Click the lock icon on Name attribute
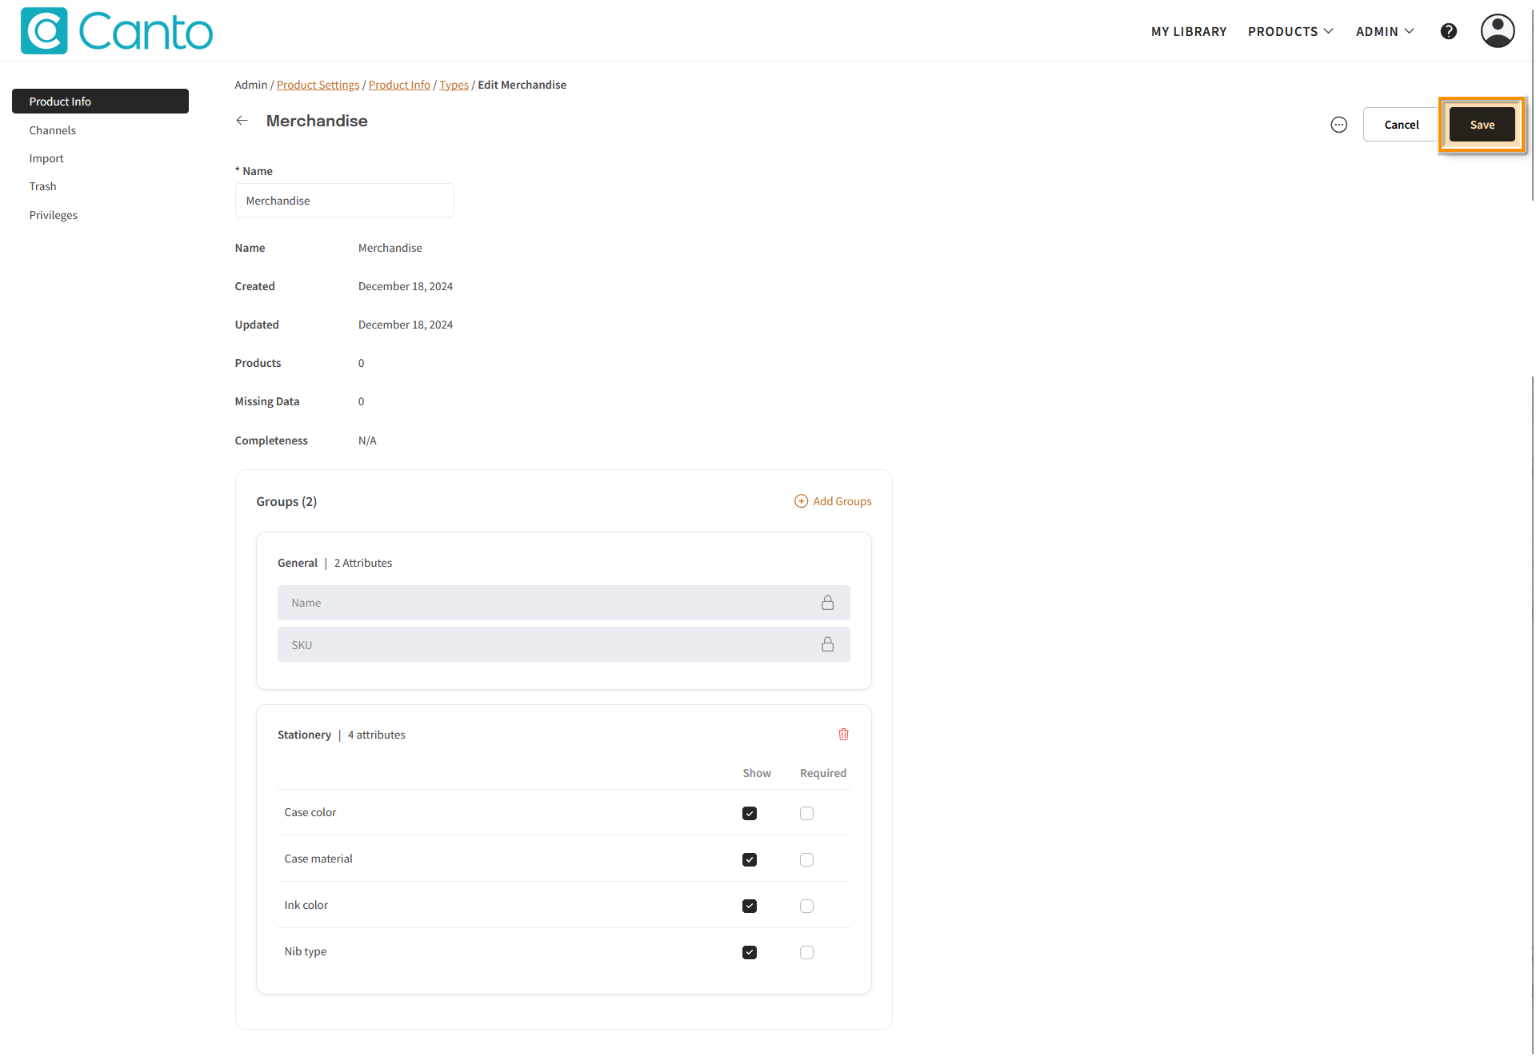This screenshot has width=1536, height=1064. 827,603
